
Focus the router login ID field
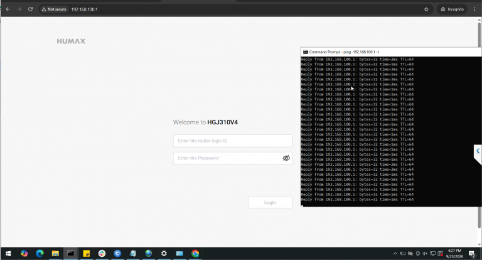pyautogui.click(x=232, y=141)
